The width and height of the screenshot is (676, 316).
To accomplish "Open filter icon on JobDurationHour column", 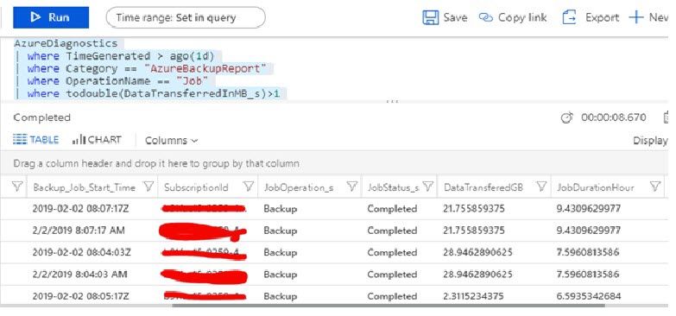I will point(655,186).
